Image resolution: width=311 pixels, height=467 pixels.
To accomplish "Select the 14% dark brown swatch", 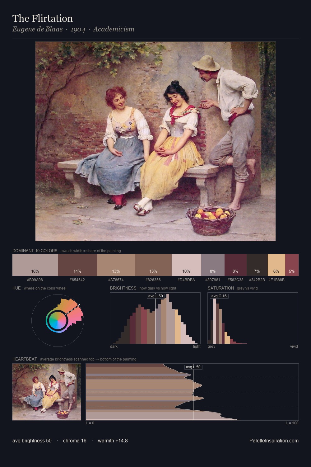I will 77,265.
